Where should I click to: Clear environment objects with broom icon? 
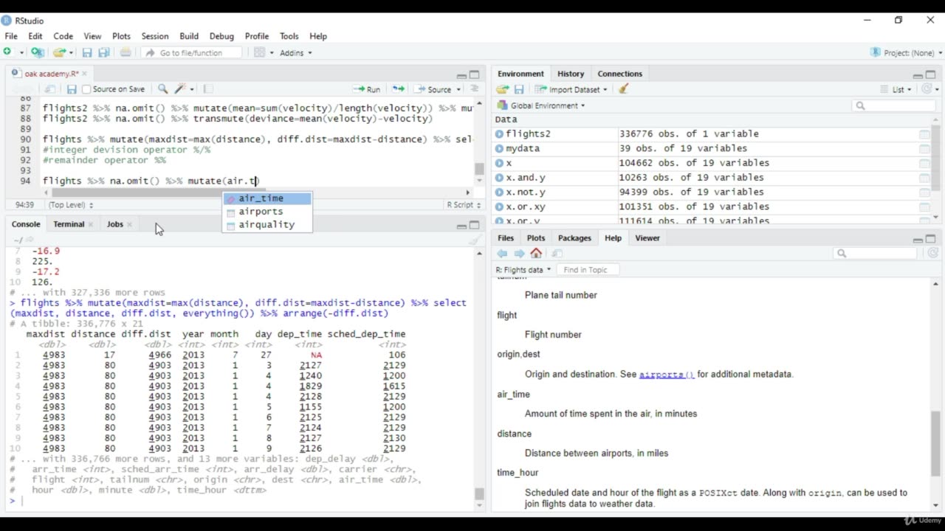coord(624,89)
